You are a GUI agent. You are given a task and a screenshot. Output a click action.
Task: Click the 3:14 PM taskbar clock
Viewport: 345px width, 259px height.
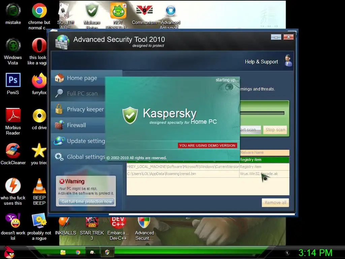315,253
